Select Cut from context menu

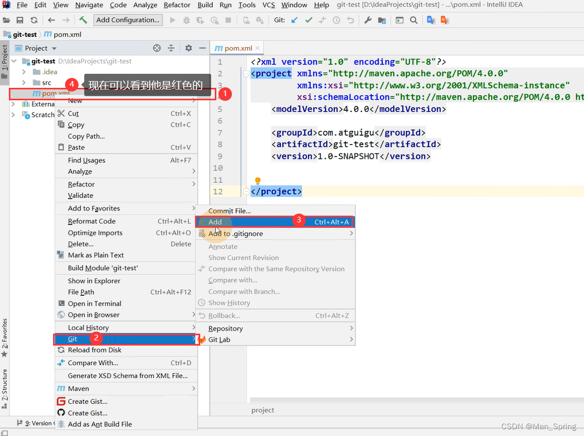(126, 114)
